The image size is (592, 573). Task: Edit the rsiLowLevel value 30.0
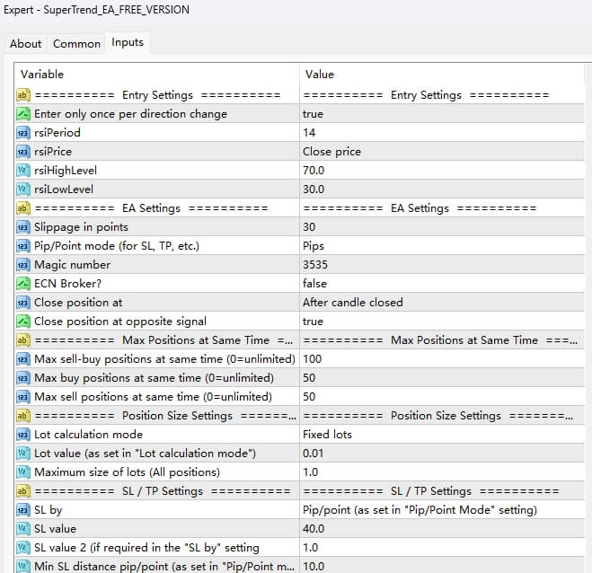tap(442, 190)
